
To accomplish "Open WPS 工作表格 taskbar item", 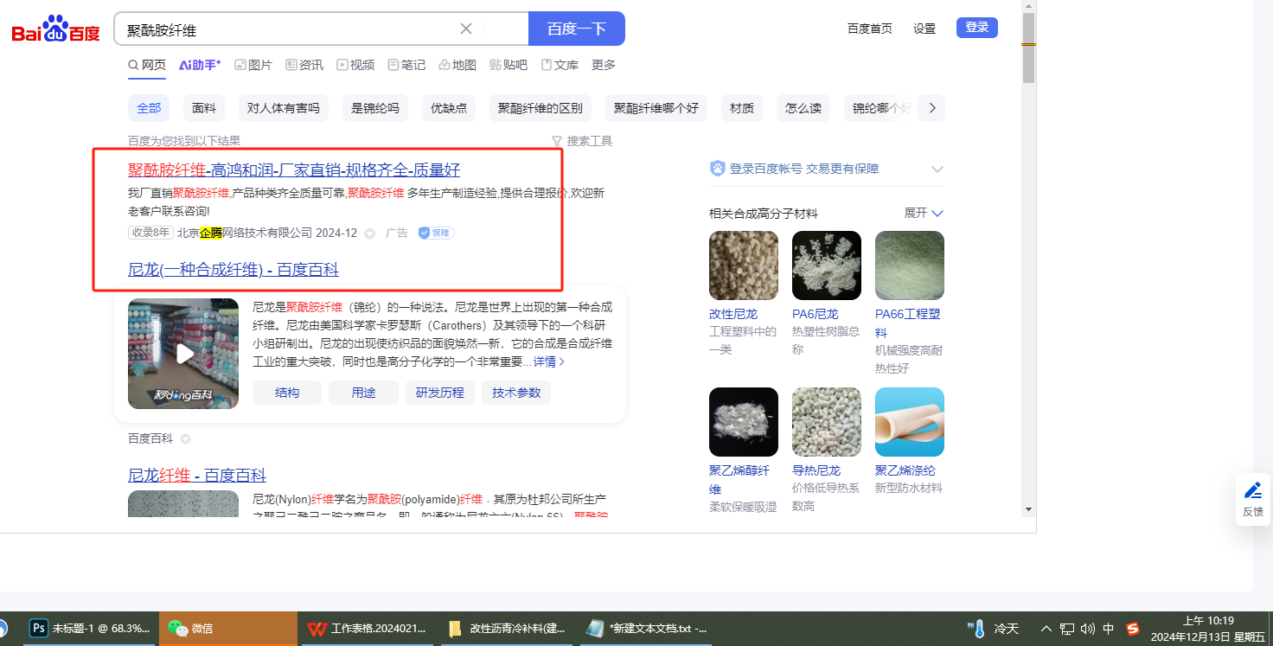I will click(368, 629).
